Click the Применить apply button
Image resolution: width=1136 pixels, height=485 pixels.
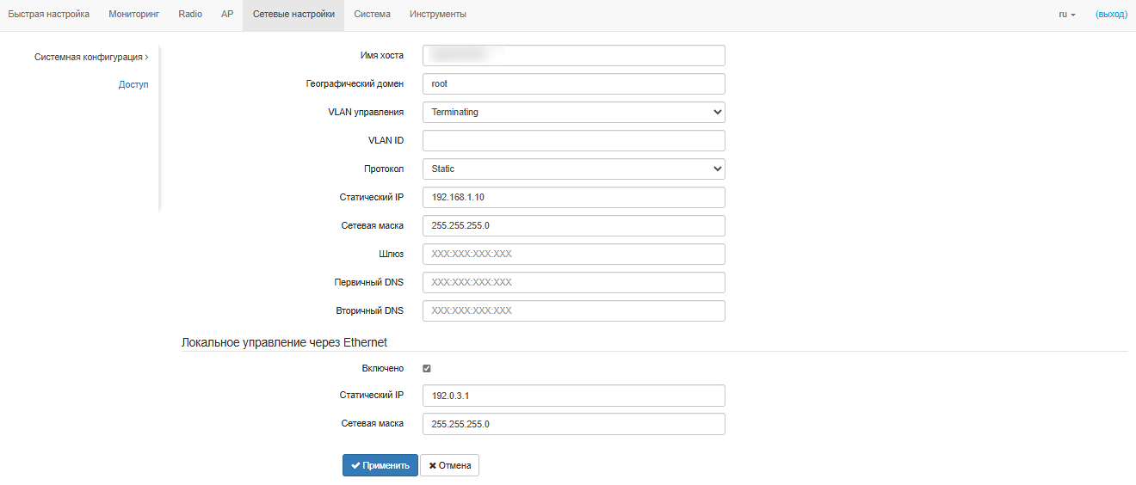380,465
